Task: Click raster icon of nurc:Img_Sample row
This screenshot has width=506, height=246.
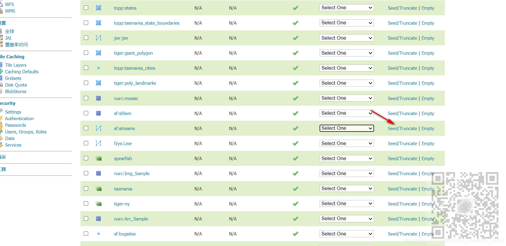Action: [98, 173]
